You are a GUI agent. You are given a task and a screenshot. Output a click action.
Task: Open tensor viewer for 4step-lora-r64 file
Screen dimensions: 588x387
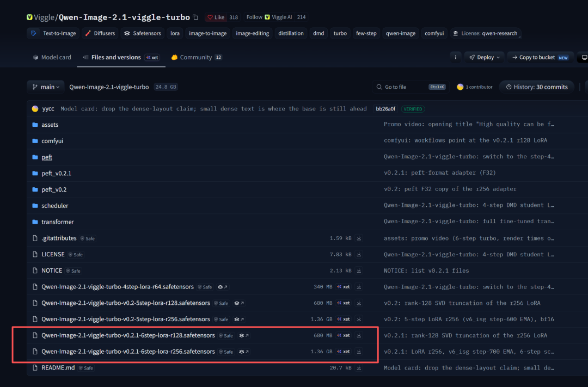pyautogui.click(x=223, y=287)
